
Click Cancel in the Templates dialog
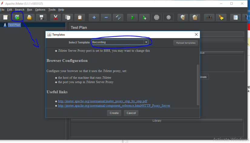point(131,113)
